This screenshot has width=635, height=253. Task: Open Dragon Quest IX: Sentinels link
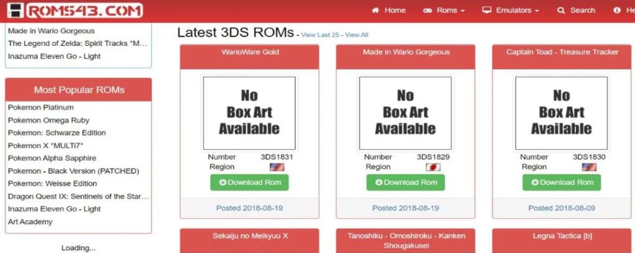[79, 197]
